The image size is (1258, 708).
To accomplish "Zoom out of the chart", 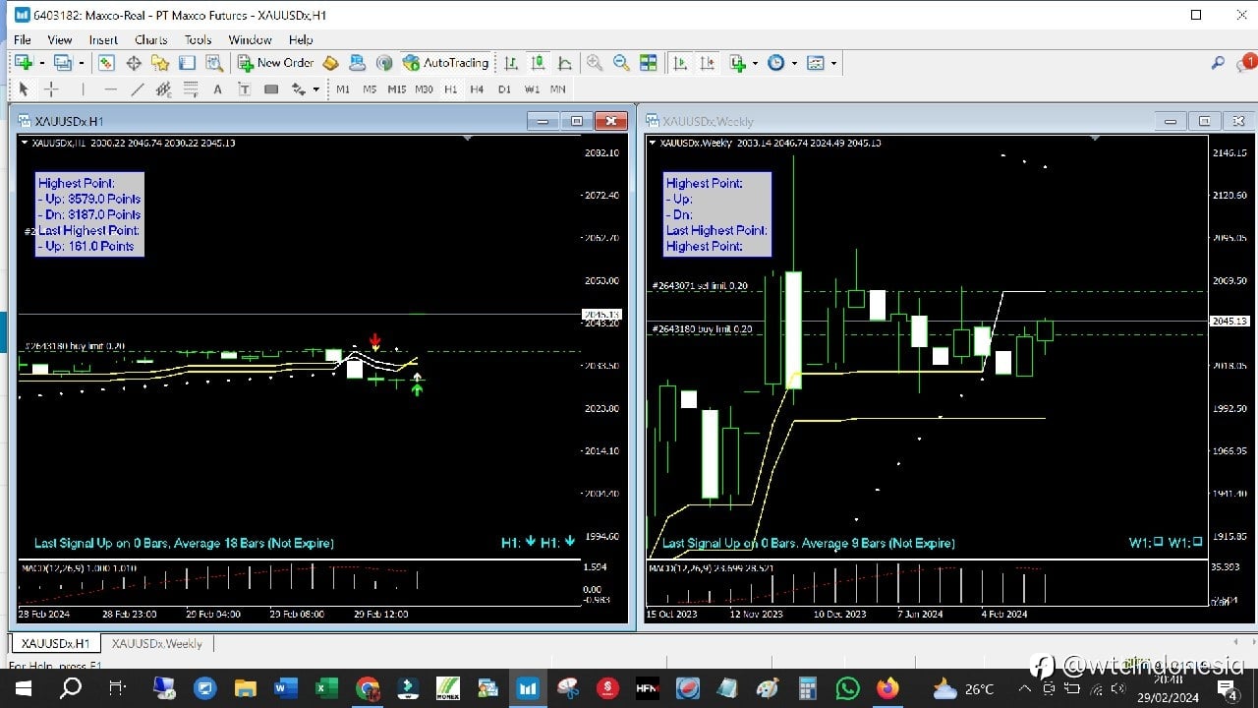I will pos(621,63).
